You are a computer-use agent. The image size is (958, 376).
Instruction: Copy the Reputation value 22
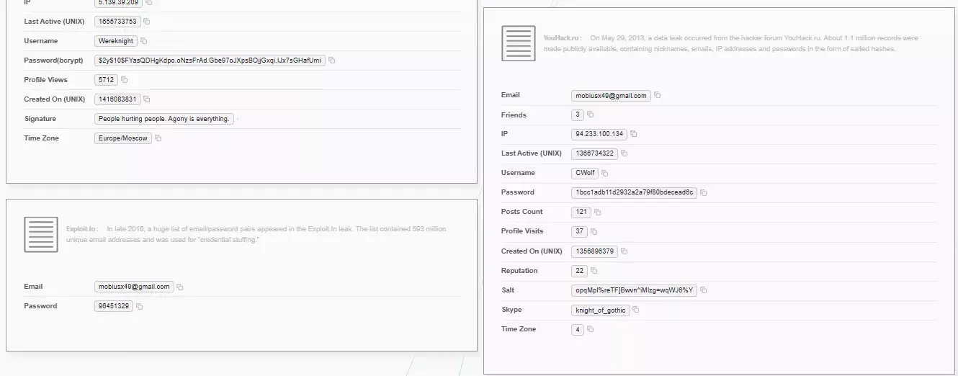click(x=594, y=271)
